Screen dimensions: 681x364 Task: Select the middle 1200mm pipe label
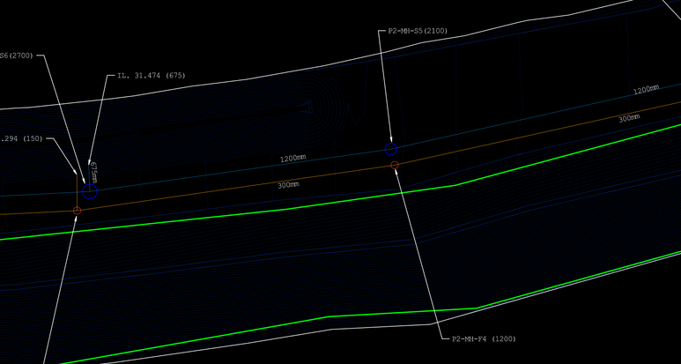coord(292,158)
